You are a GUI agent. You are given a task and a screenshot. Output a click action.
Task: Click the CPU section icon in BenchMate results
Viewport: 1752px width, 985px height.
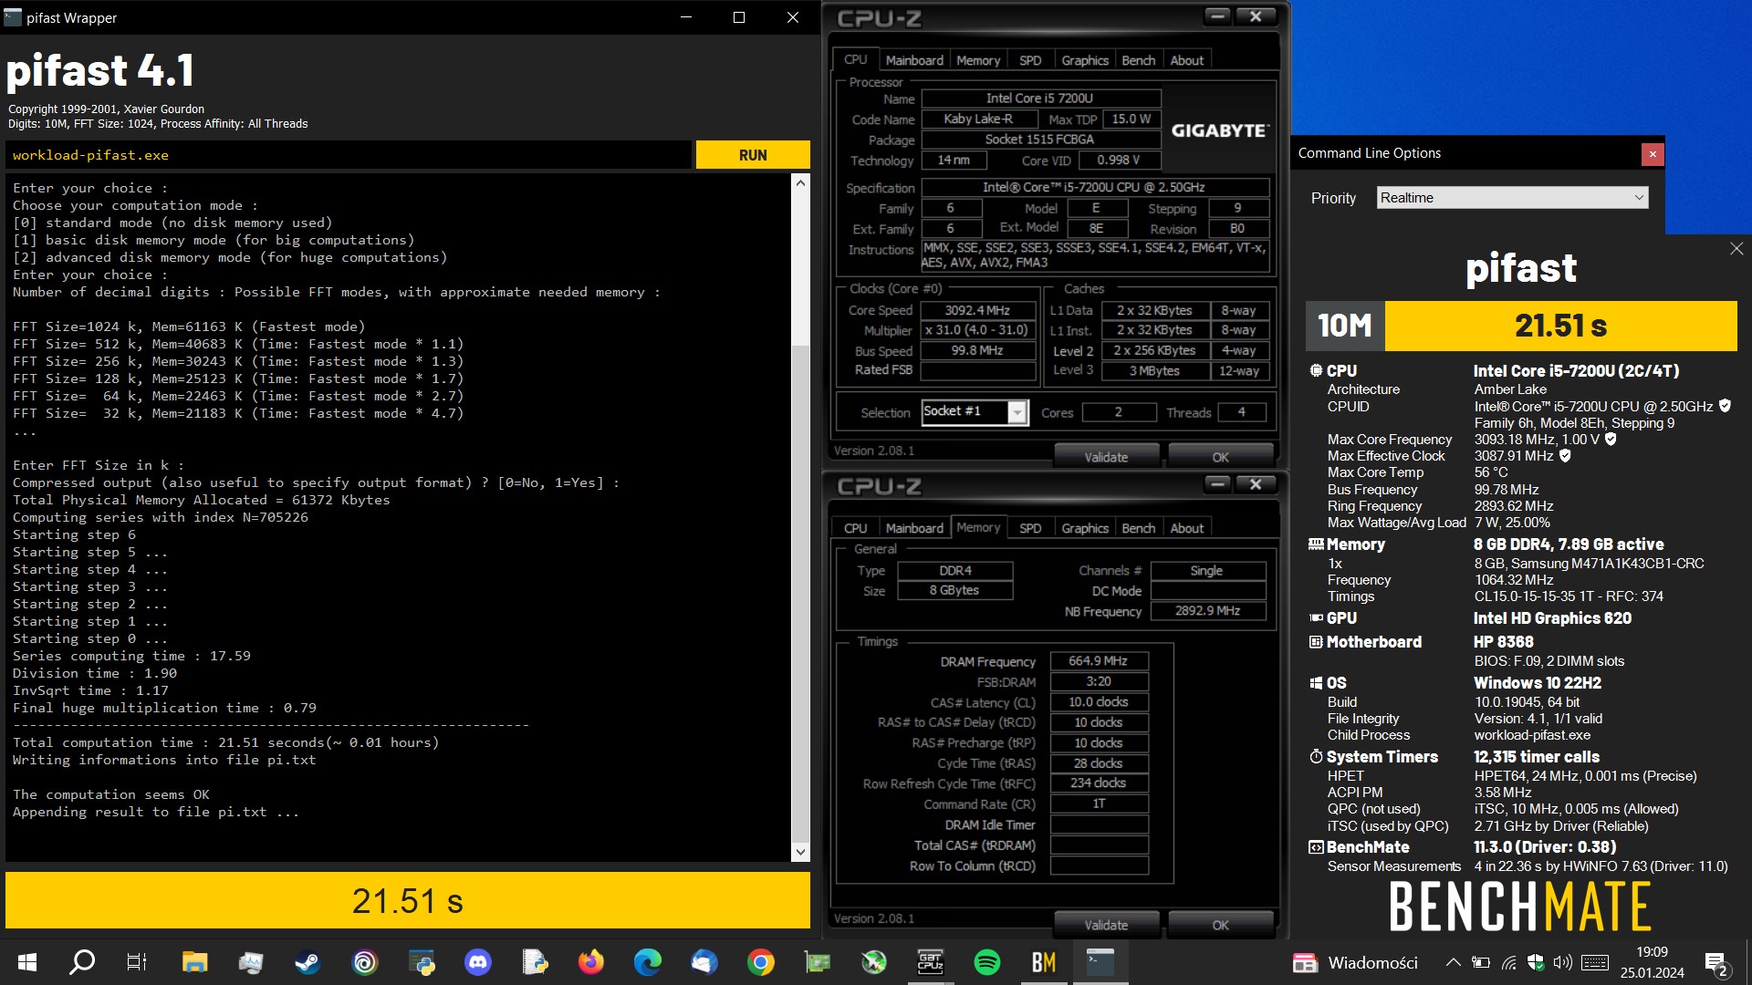pyautogui.click(x=1316, y=371)
